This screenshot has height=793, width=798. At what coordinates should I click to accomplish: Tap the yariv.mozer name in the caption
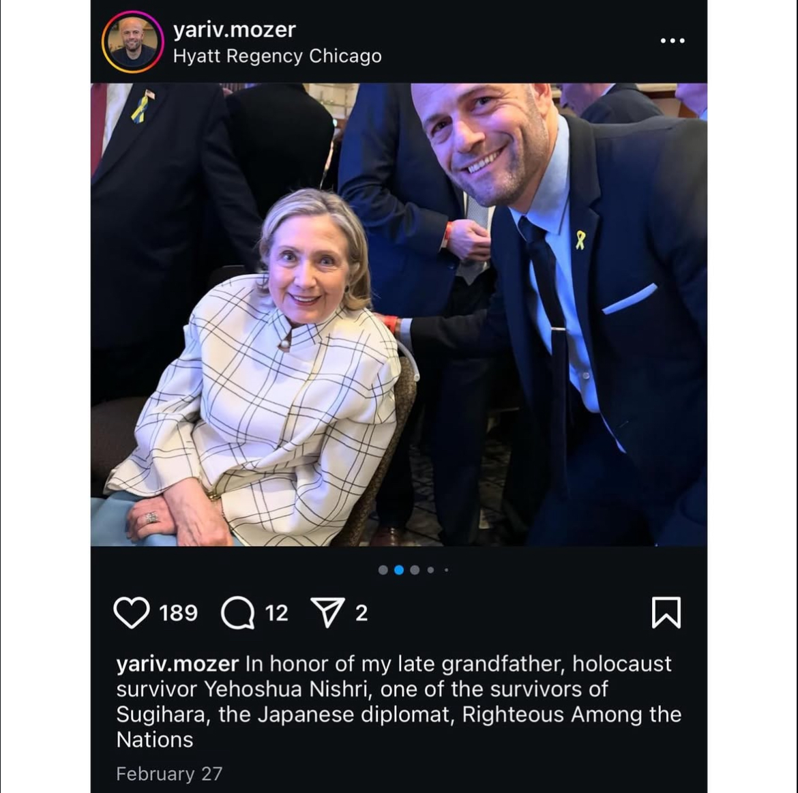(x=177, y=664)
